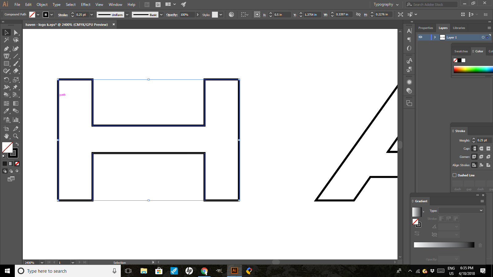The width and height of the screenshot is (493, 277).
Task: Select the Line Segment tool
Action: tap(16, 56)
